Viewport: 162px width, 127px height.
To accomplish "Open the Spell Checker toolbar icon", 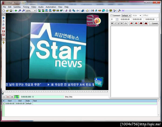I will (x=114, y=11).
